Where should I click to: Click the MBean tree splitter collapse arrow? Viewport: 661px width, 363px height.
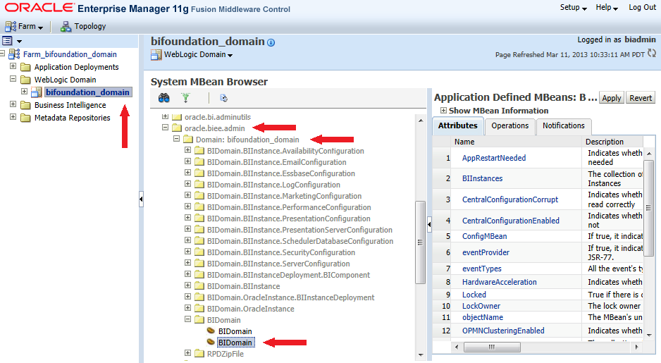[429, 225]
